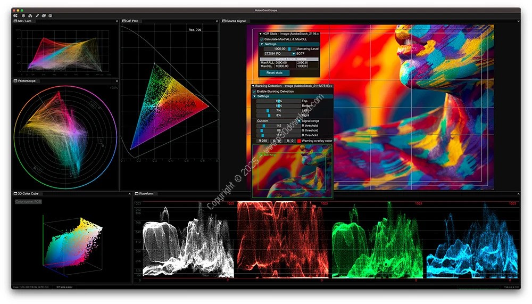Disable the Enable Blanking Detection checkbox

point(254,91)
